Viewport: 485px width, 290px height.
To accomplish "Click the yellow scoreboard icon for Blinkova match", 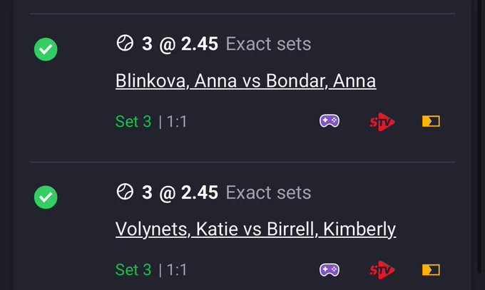I will 431,121.
